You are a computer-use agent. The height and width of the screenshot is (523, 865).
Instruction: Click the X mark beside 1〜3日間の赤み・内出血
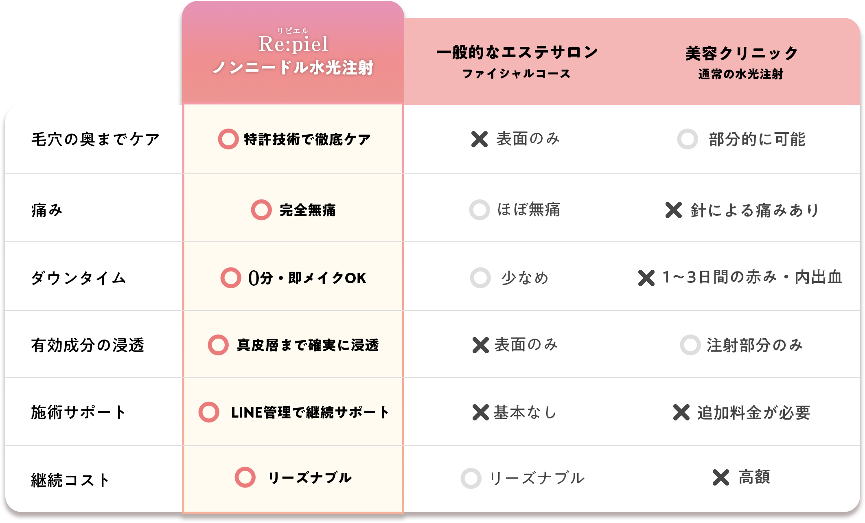tap(646, 278)
